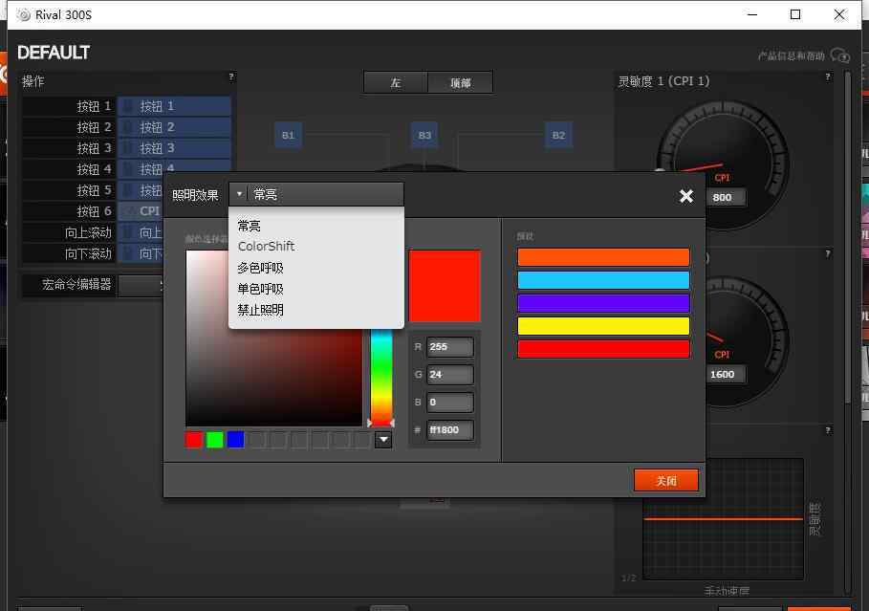Screen dimensions: 869x611
Task: Click the R value field
Action: point(450,346)
